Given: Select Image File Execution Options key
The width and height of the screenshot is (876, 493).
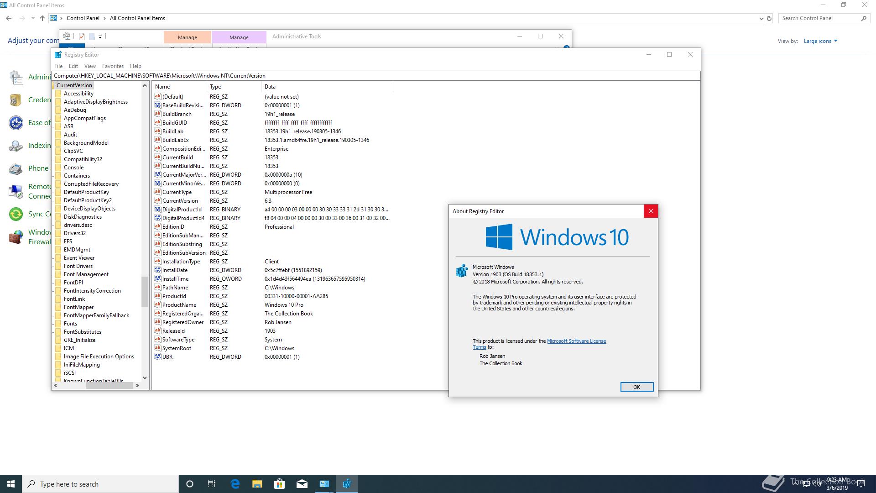Looking at the screenshot, I should [99, 357].
